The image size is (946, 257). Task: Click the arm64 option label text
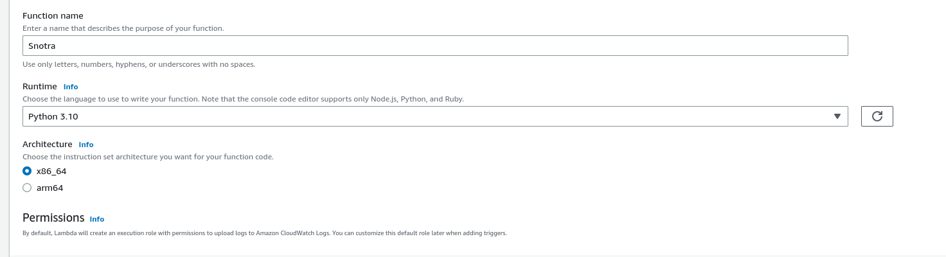click(x=50, y=188)
